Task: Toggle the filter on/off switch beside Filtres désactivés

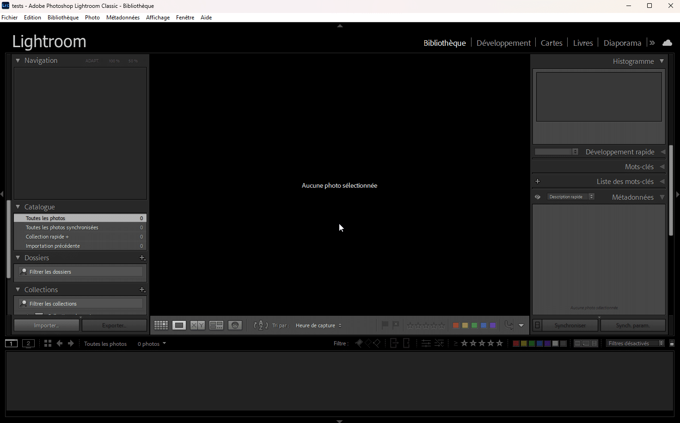Action: 672,343
